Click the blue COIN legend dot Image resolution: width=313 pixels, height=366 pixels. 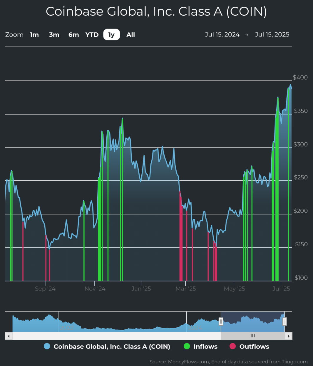pos(47,347)
